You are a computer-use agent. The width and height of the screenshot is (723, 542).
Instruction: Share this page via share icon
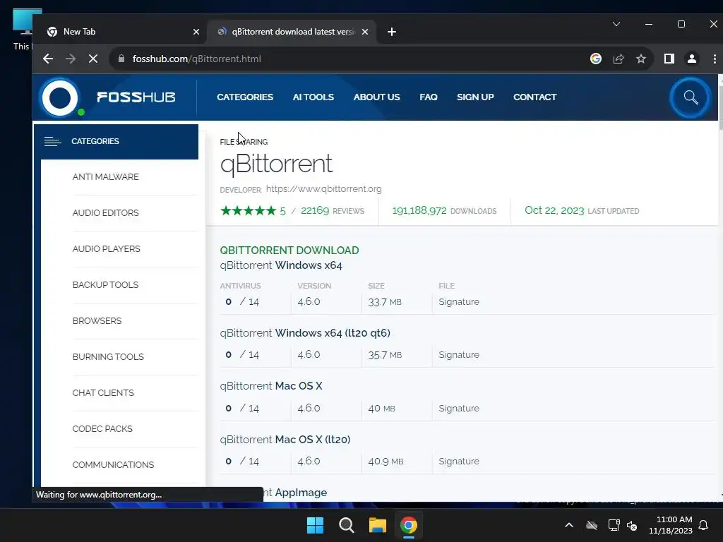[619, 59]
